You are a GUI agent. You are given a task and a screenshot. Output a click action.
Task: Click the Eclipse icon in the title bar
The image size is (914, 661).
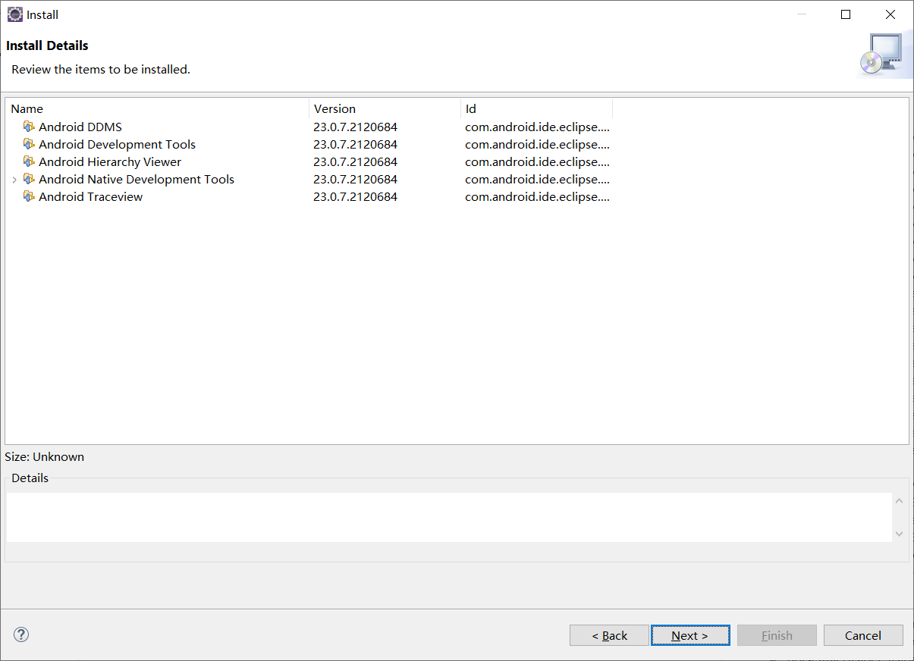point(14,14)
